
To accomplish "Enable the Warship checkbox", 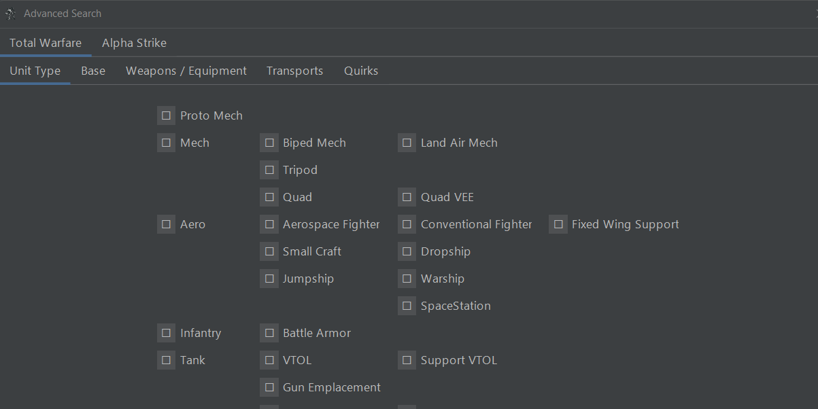I will pos(407,279).
